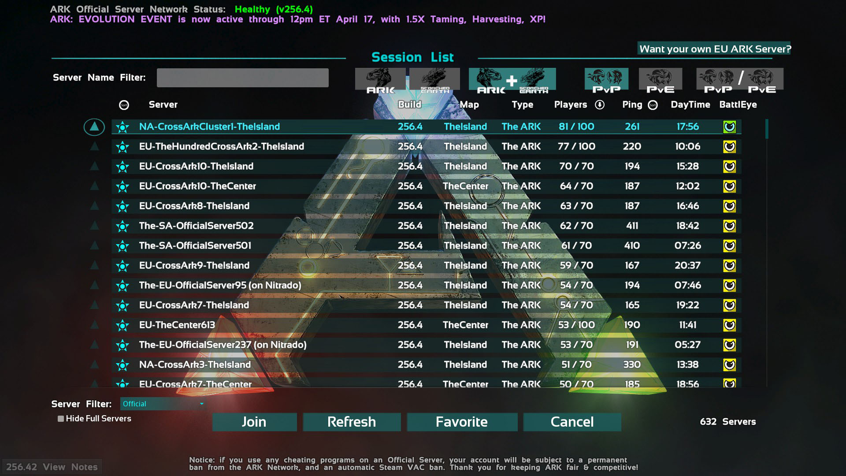The height and width of the screenshot is (476, 846).
Task: Click the BattlEye icon for EU-CrossArk9-TheIsland
Action: click(x=730, y=266)
